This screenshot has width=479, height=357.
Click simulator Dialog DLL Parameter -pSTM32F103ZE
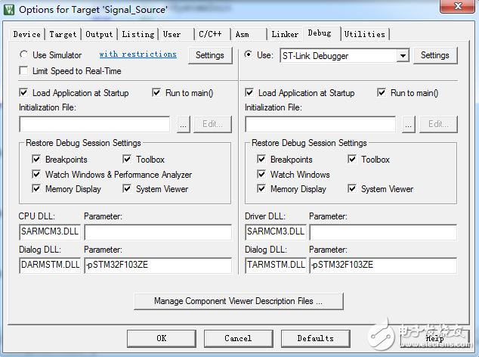point(158,265)
